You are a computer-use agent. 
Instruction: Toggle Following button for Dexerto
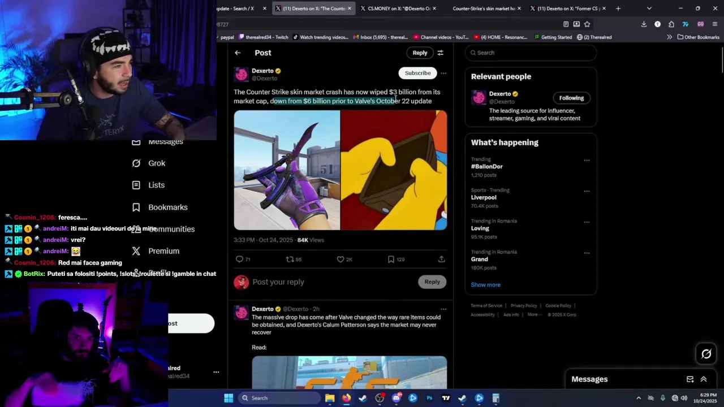click(571, 98)
